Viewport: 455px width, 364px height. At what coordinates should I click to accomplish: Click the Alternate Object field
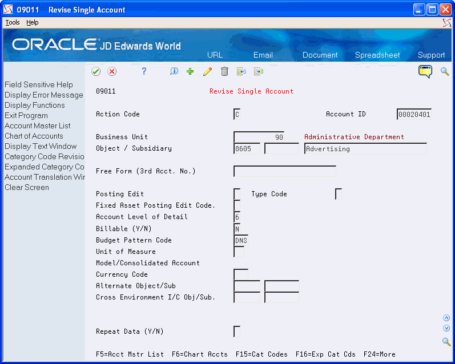point(247,286)
